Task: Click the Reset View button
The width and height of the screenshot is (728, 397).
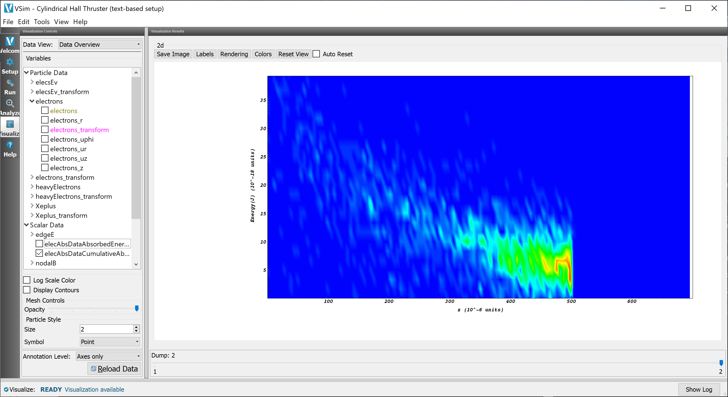Action: tap(293, 54)
